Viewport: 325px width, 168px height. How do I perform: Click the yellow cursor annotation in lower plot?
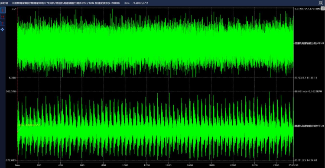pos(29,125)
